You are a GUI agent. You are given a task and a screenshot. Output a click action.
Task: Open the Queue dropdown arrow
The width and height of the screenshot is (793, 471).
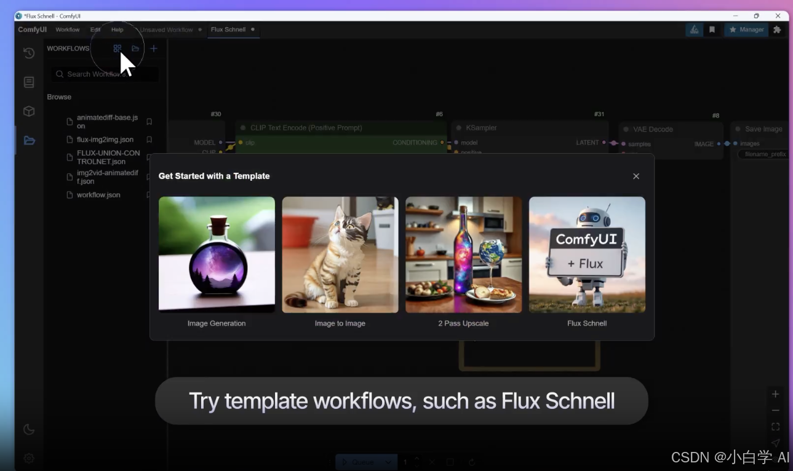click(x=388, y=462)
